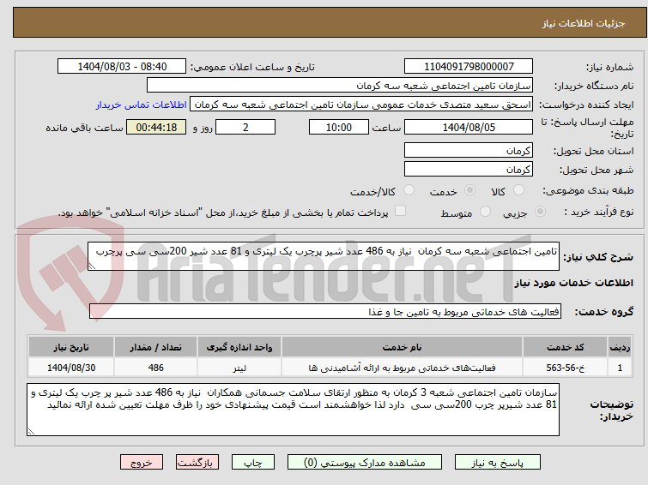Click the پاسخ به نیاز button

coord(498,463)
